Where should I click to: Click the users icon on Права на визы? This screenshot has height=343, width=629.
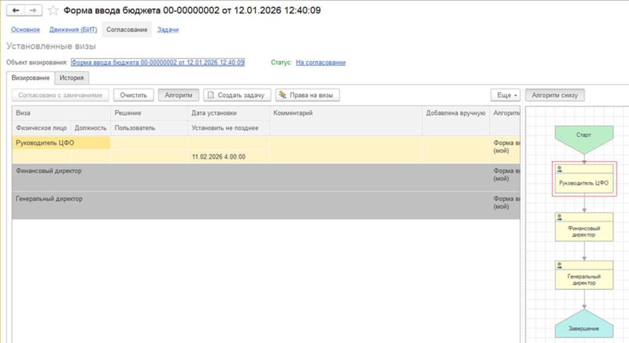283,95
